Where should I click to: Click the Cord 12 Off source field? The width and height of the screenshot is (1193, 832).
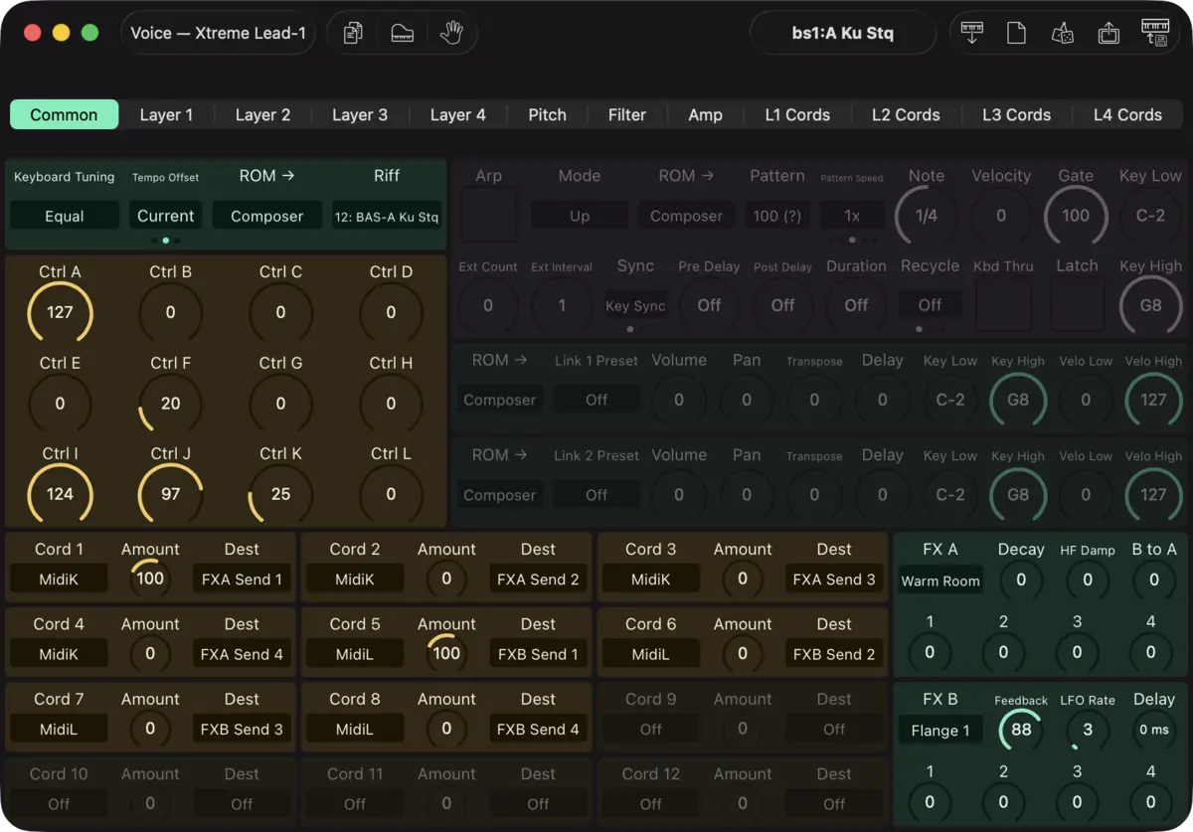click(x=651, y=803)
